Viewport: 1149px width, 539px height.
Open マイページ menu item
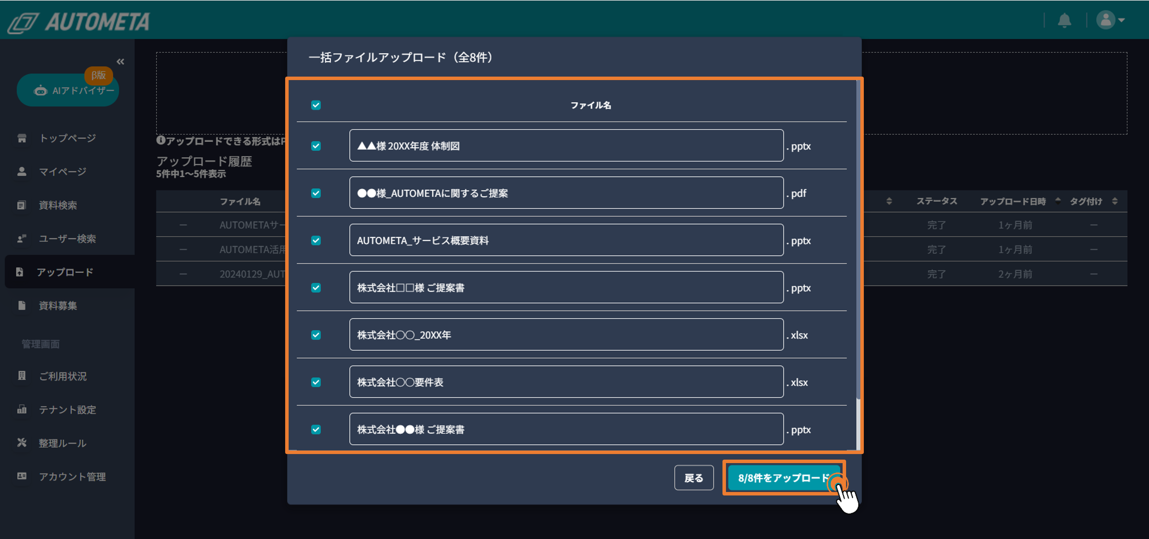[62, 171]
